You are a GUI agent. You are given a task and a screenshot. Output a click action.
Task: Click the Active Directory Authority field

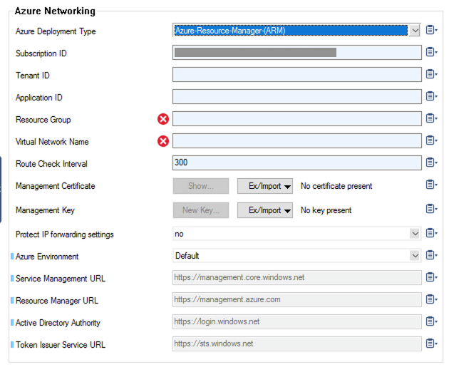pyautogui.click(x=297, y=321)
